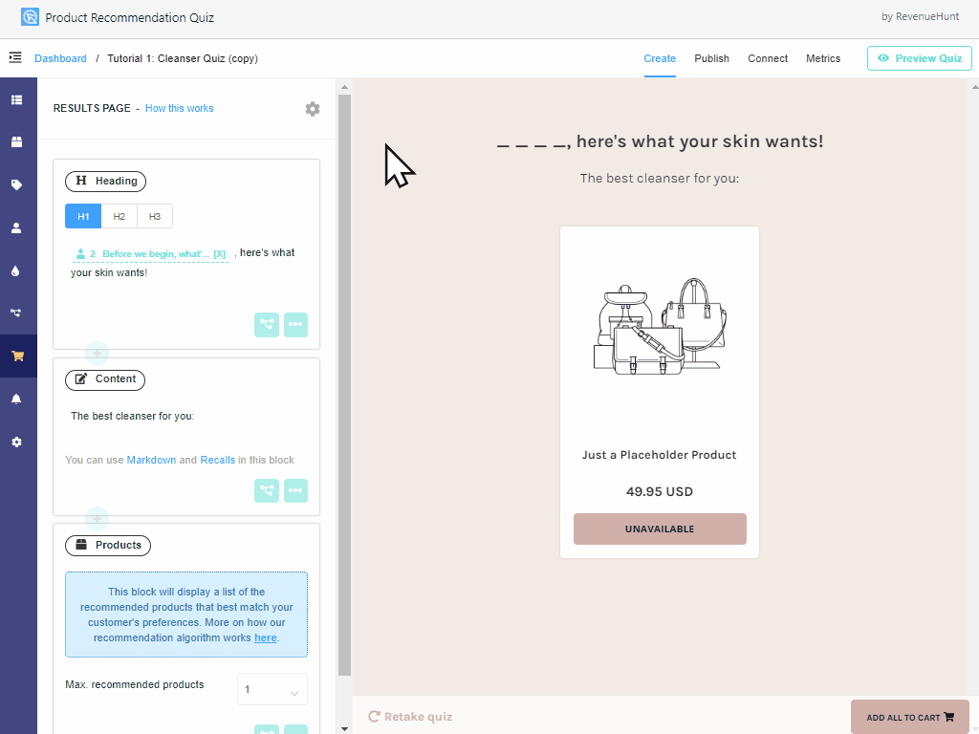Open the Markdown help link
The width and height of the screenshot is (979, 734).
[x=151, y=460]
